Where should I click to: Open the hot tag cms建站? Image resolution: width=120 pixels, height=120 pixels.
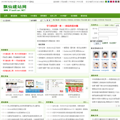click(x=94, y=20)
